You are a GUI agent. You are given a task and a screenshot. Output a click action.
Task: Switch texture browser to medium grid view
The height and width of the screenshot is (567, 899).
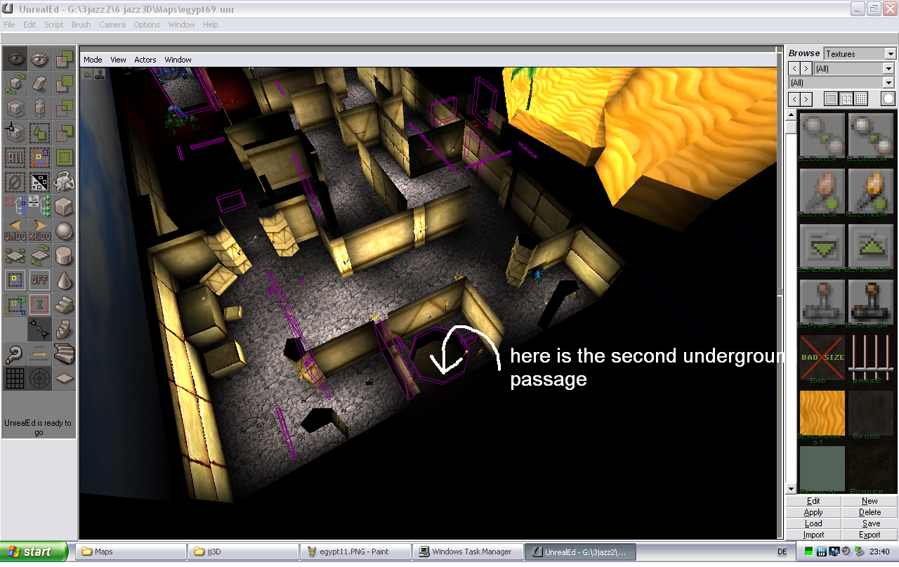(846, 99)
